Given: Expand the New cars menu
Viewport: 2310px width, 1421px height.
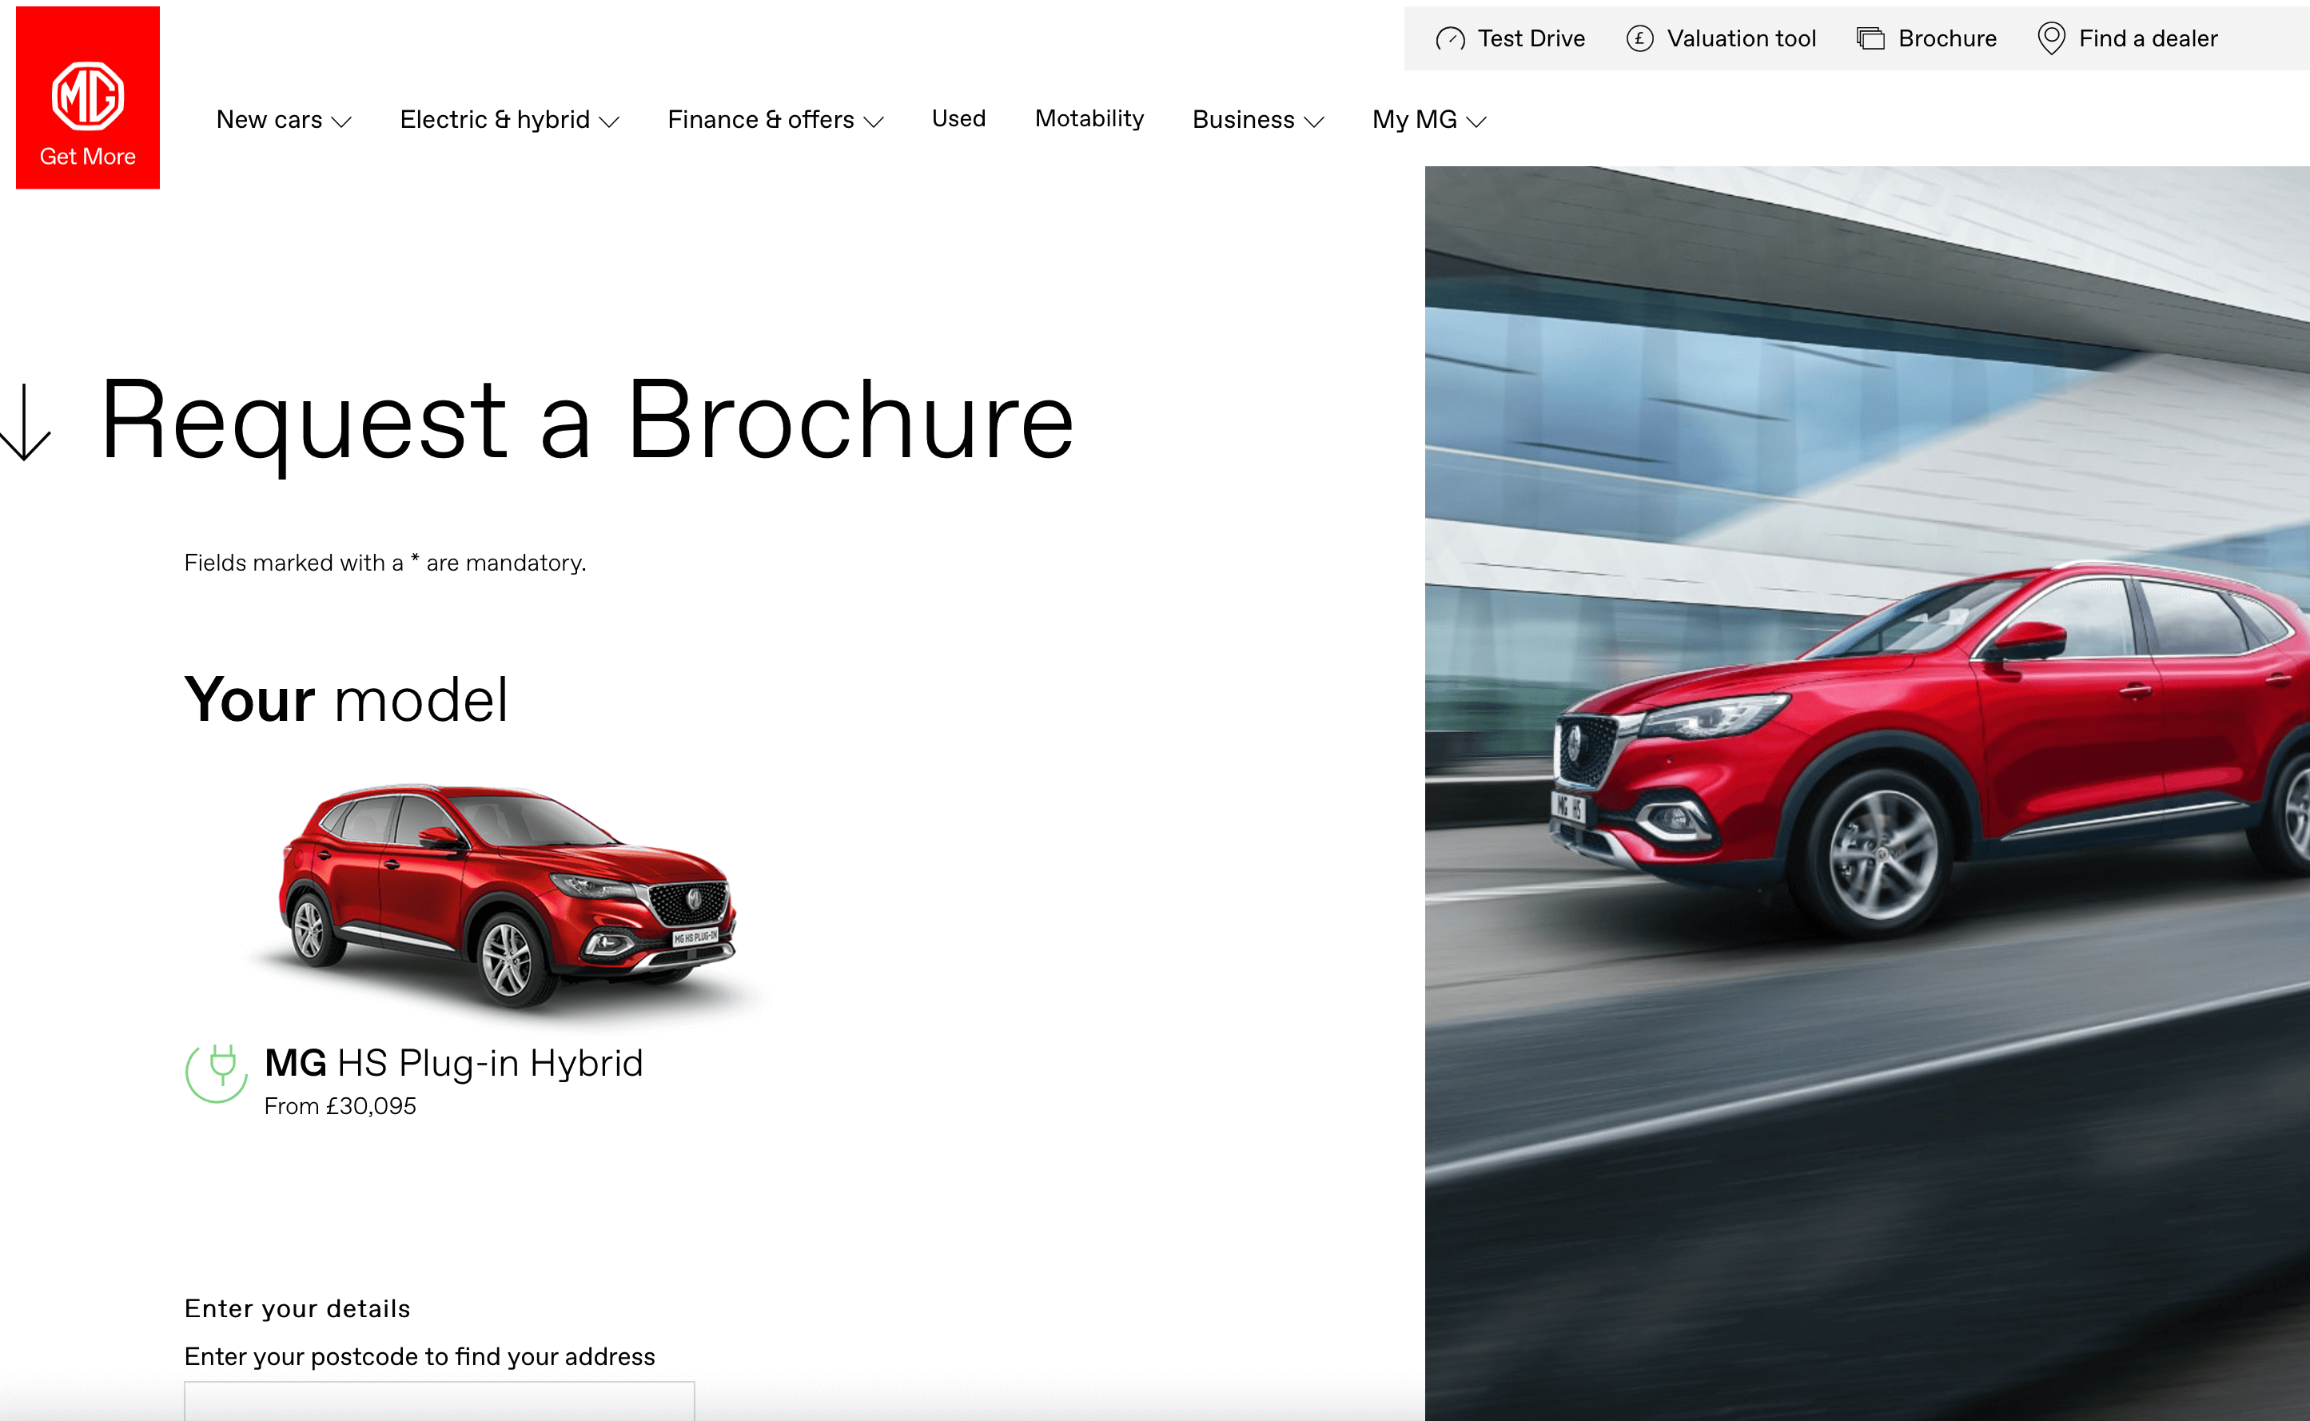Looking at the screenshot, I should (x=284, y=119).
